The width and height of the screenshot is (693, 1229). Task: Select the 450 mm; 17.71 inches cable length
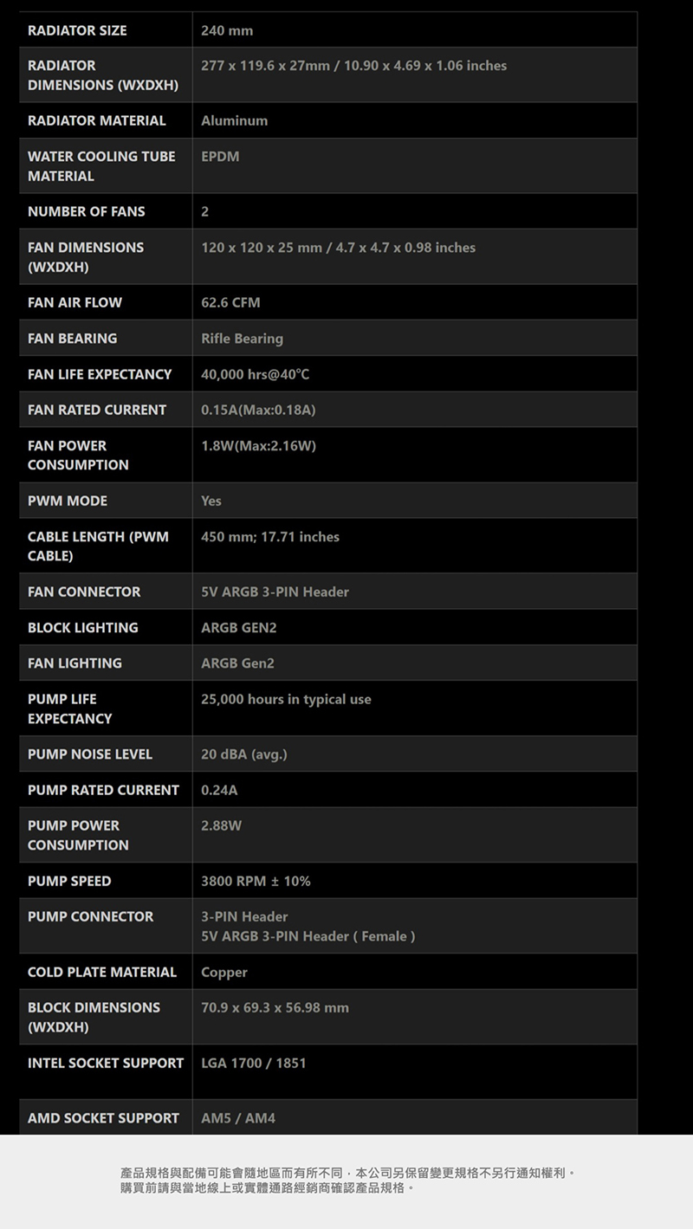(270, 537)
